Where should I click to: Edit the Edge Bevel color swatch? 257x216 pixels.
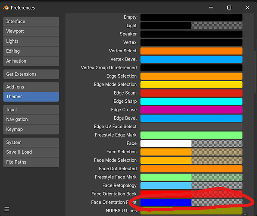191,118
